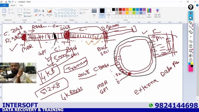
Task: Click the Save icon in title bar
Action: [x=6, y=2]
